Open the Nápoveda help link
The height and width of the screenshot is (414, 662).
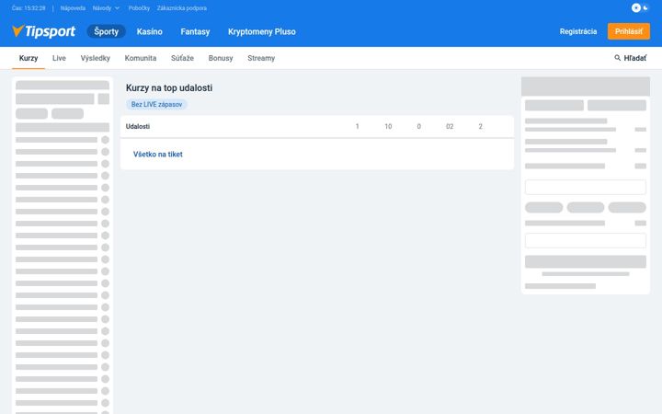click(73, 8)
